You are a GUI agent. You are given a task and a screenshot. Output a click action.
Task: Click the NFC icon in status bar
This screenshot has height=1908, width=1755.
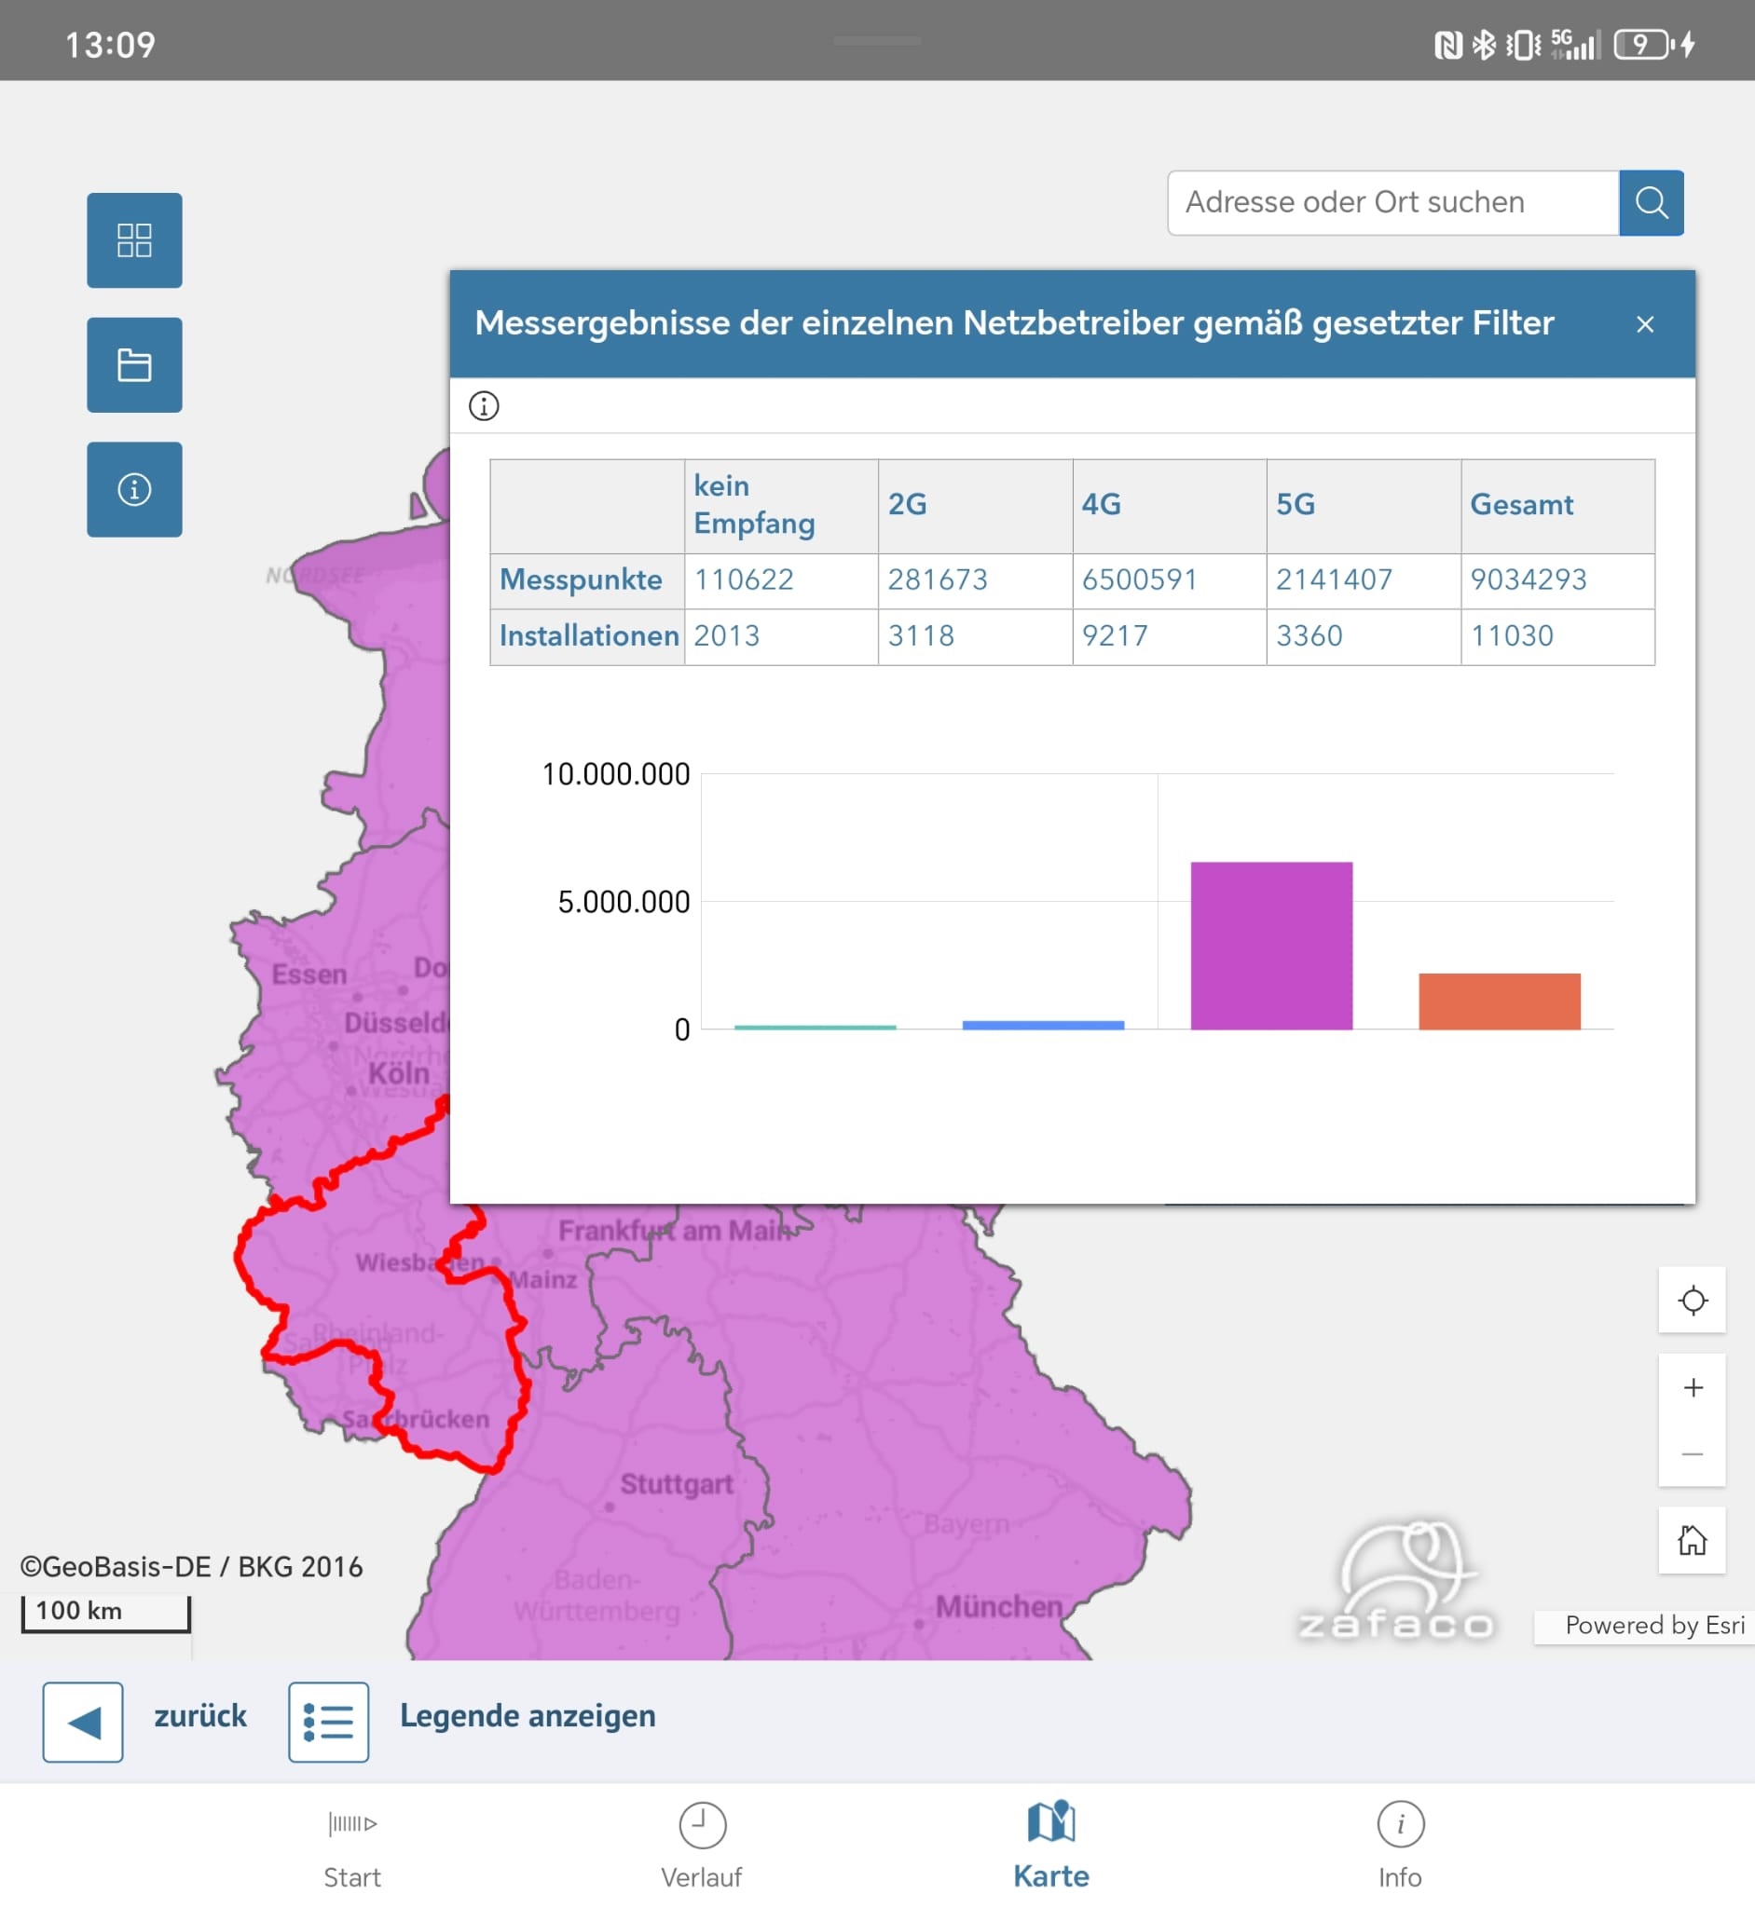[1447, 45]
